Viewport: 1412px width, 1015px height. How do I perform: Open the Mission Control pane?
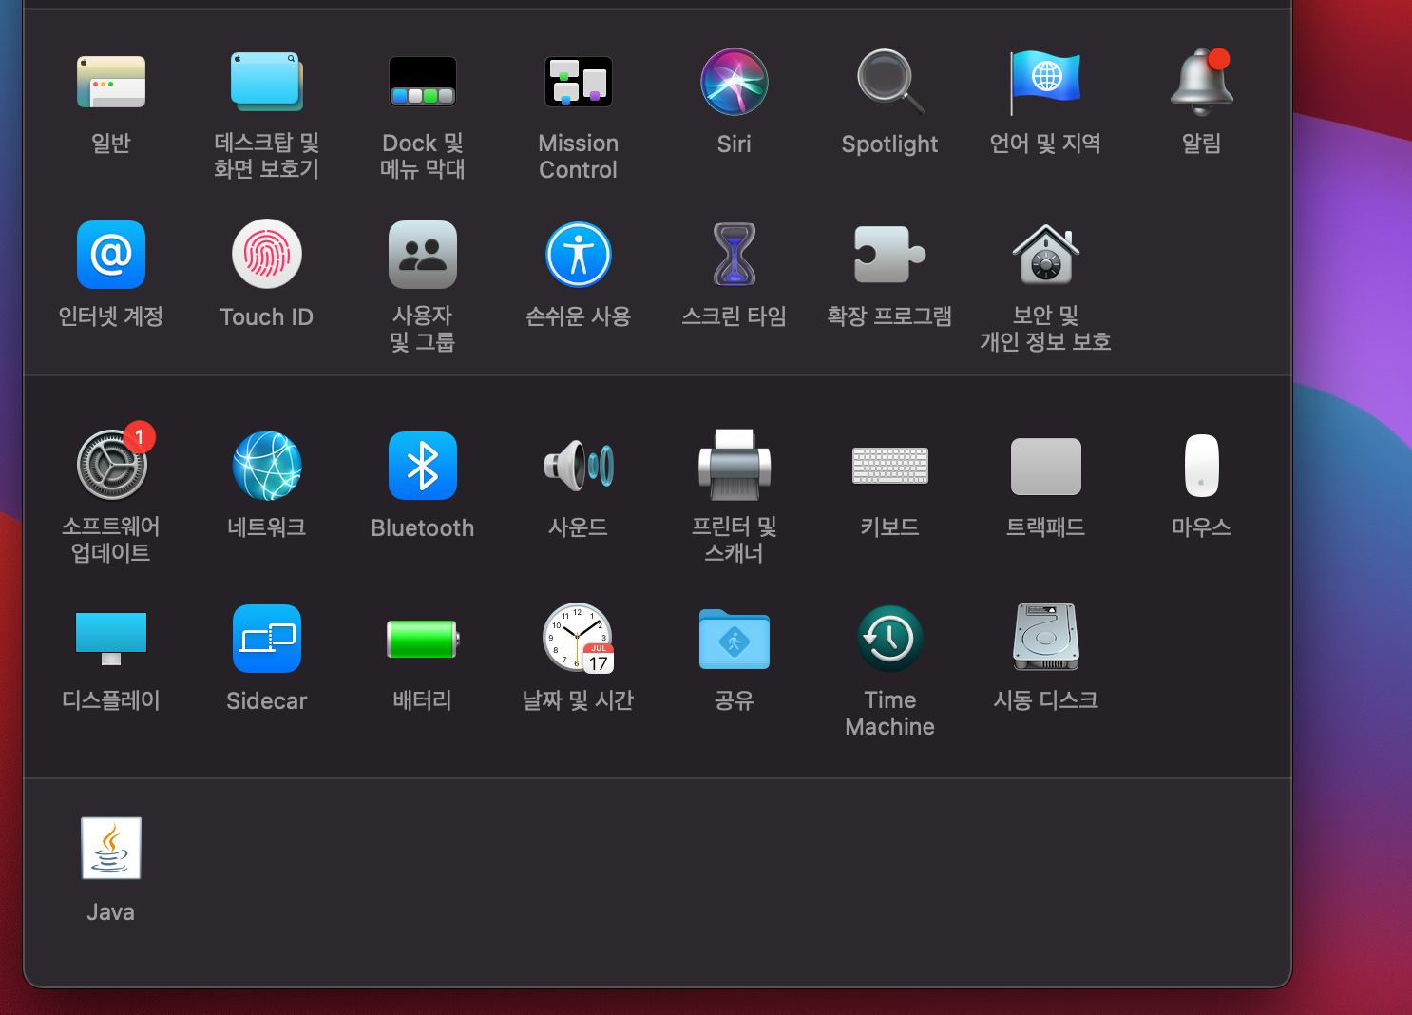tap(579, 82)
